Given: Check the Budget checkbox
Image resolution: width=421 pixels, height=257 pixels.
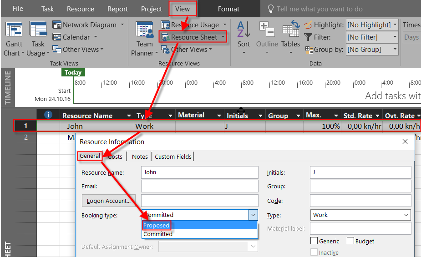Looking at the screenshot, I should coord(350,241).
